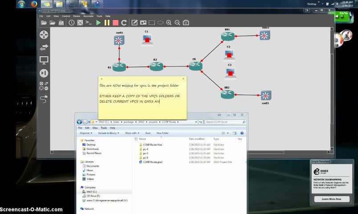Image resolution: width=358 pixels, height=214 pixels.
Task: Open the GNS3 Device menu
Action: pyautogui.click(x=77, y=16)
